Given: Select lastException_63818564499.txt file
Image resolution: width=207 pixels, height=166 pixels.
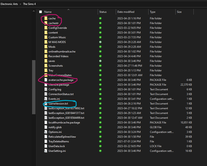Looking at the screenshot, I should [66, 118].
